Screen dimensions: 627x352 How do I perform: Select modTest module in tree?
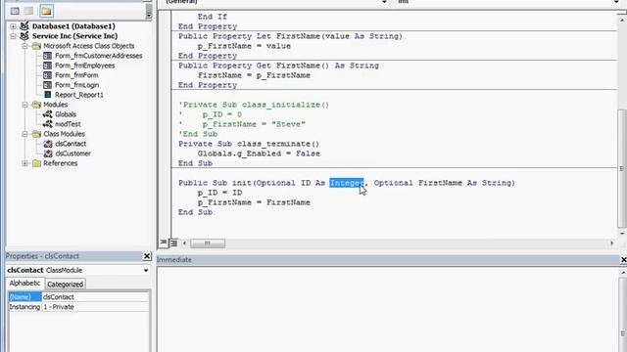coord(68,124)
